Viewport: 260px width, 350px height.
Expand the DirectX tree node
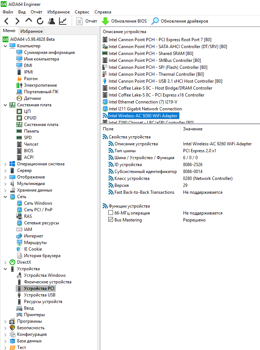pyautogui.click(x=5, y=262)
